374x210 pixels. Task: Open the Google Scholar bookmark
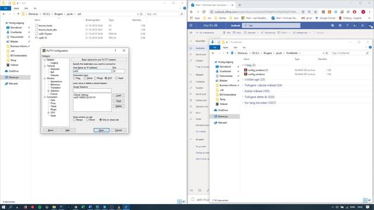click(325, 18)
